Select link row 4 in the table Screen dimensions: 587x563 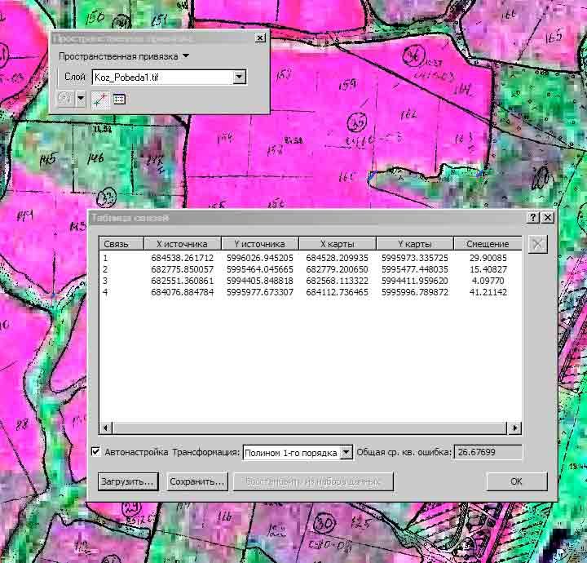click(310, 292)
